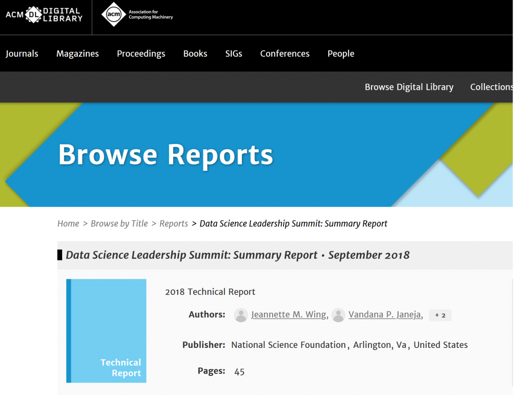
Task: Click Vandana P. Janeja's author link
Action: coord(384,314)
